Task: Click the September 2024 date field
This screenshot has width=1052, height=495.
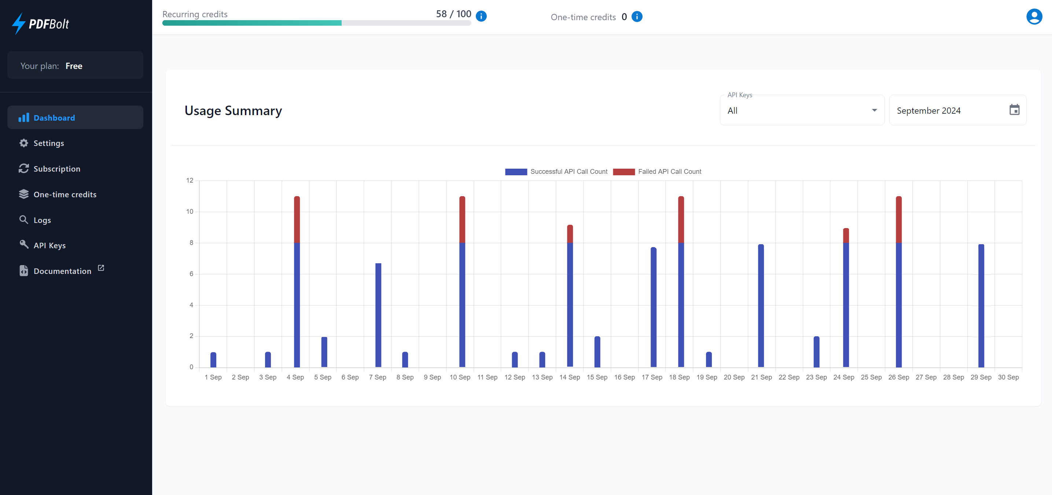Action: [x=958, y=110]
